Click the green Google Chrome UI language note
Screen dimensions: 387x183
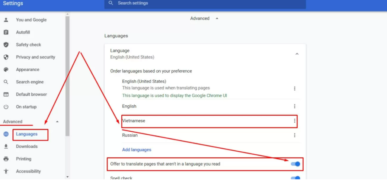click(174, 95)
